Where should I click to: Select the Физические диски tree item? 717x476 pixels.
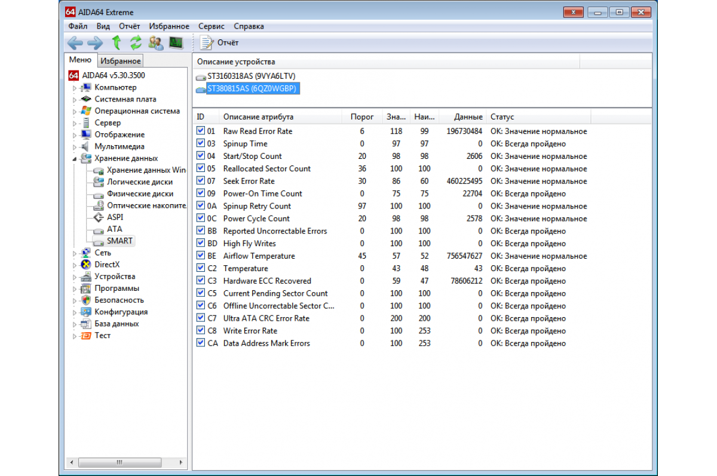140,194
